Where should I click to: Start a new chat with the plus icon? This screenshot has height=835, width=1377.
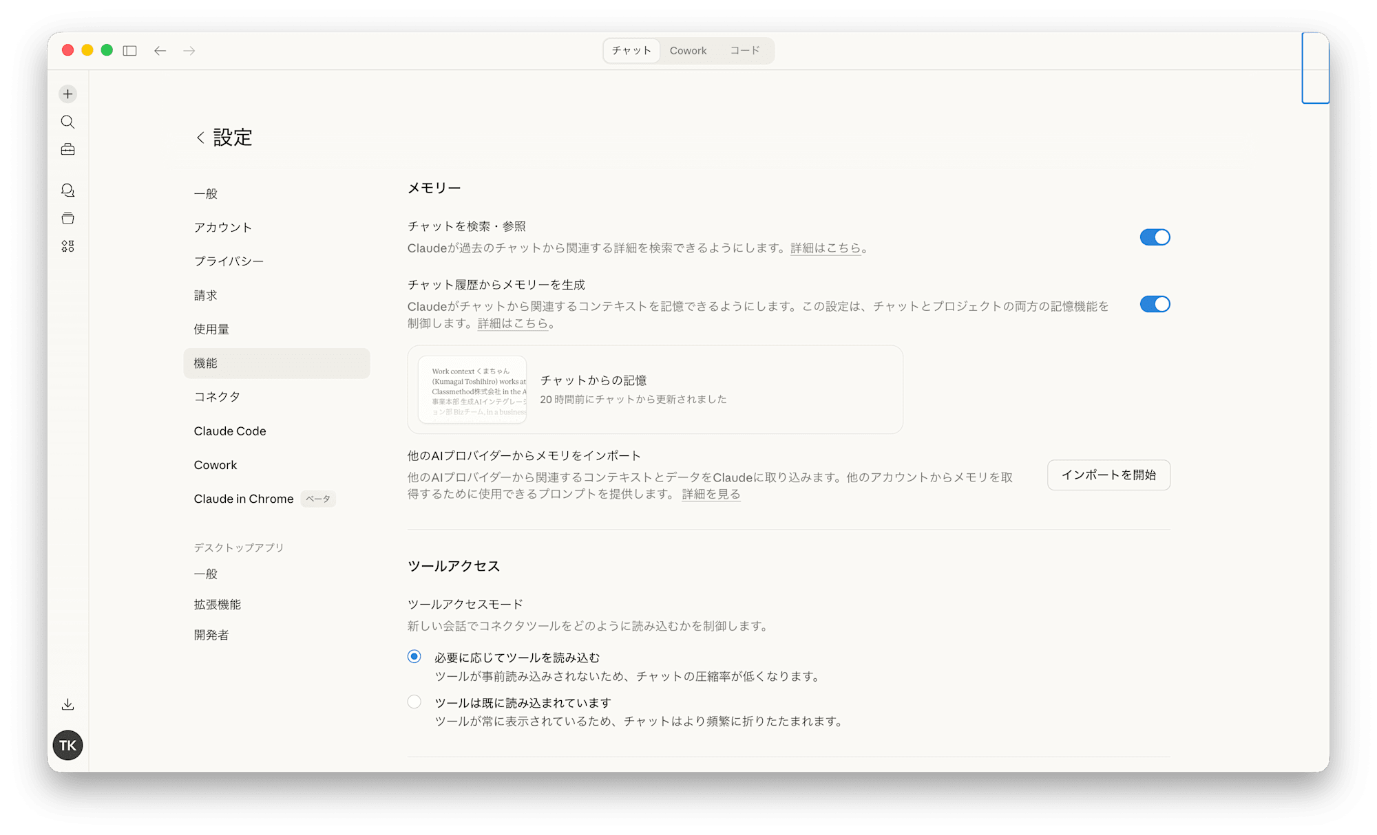67,94
